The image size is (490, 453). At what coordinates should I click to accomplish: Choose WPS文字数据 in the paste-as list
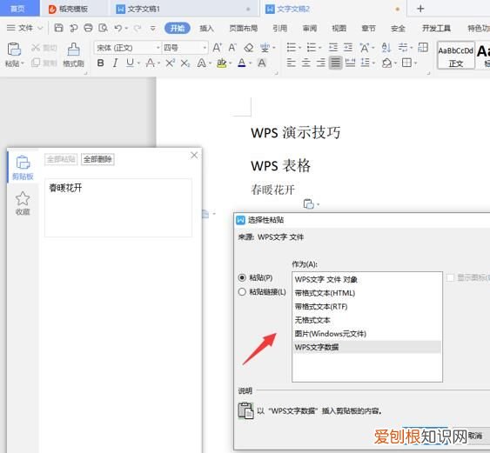[x=367, y=347]
